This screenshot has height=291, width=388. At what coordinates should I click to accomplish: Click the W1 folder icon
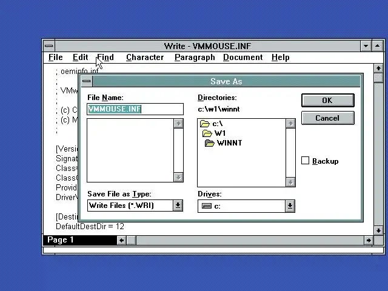207,133
